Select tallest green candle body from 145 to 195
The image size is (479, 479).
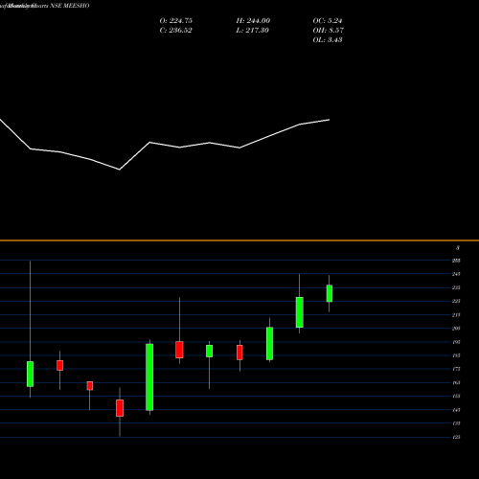[149, 377]
